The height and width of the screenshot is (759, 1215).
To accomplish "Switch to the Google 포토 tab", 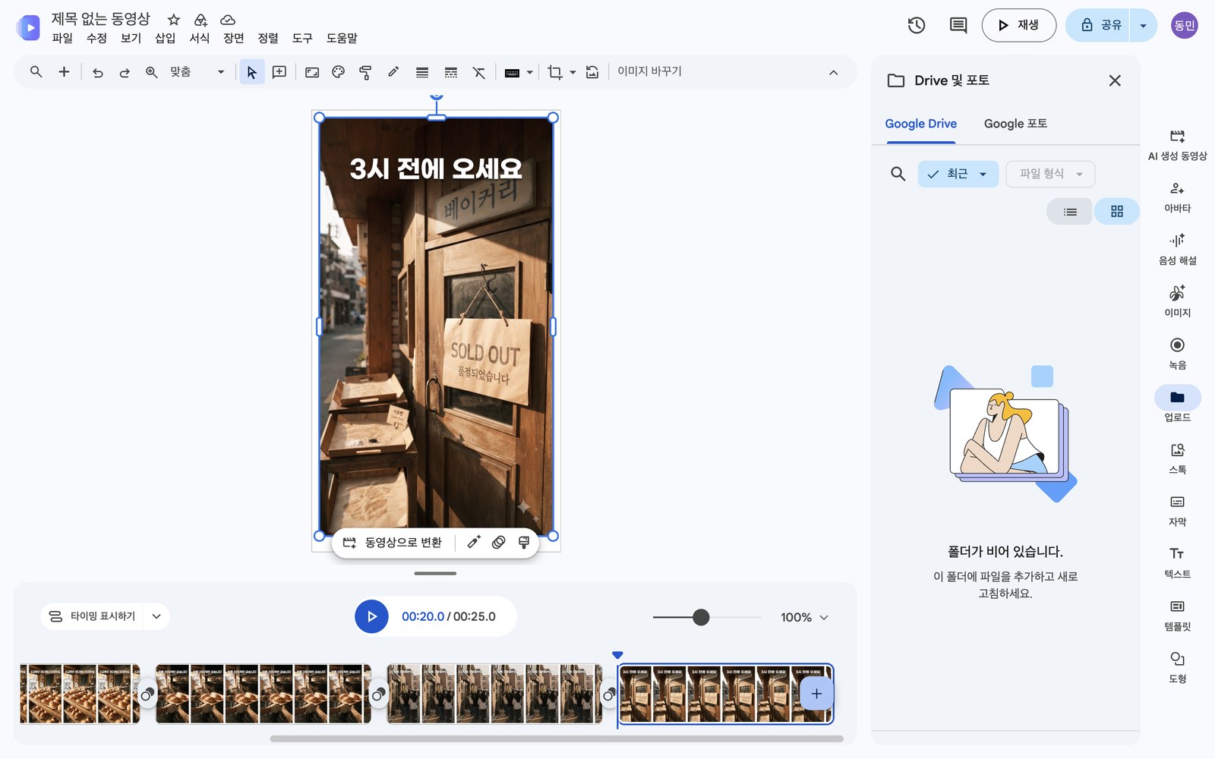I will [1015, 124].
